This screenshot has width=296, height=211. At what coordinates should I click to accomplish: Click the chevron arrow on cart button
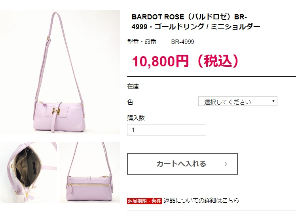[x=226, y=164]
